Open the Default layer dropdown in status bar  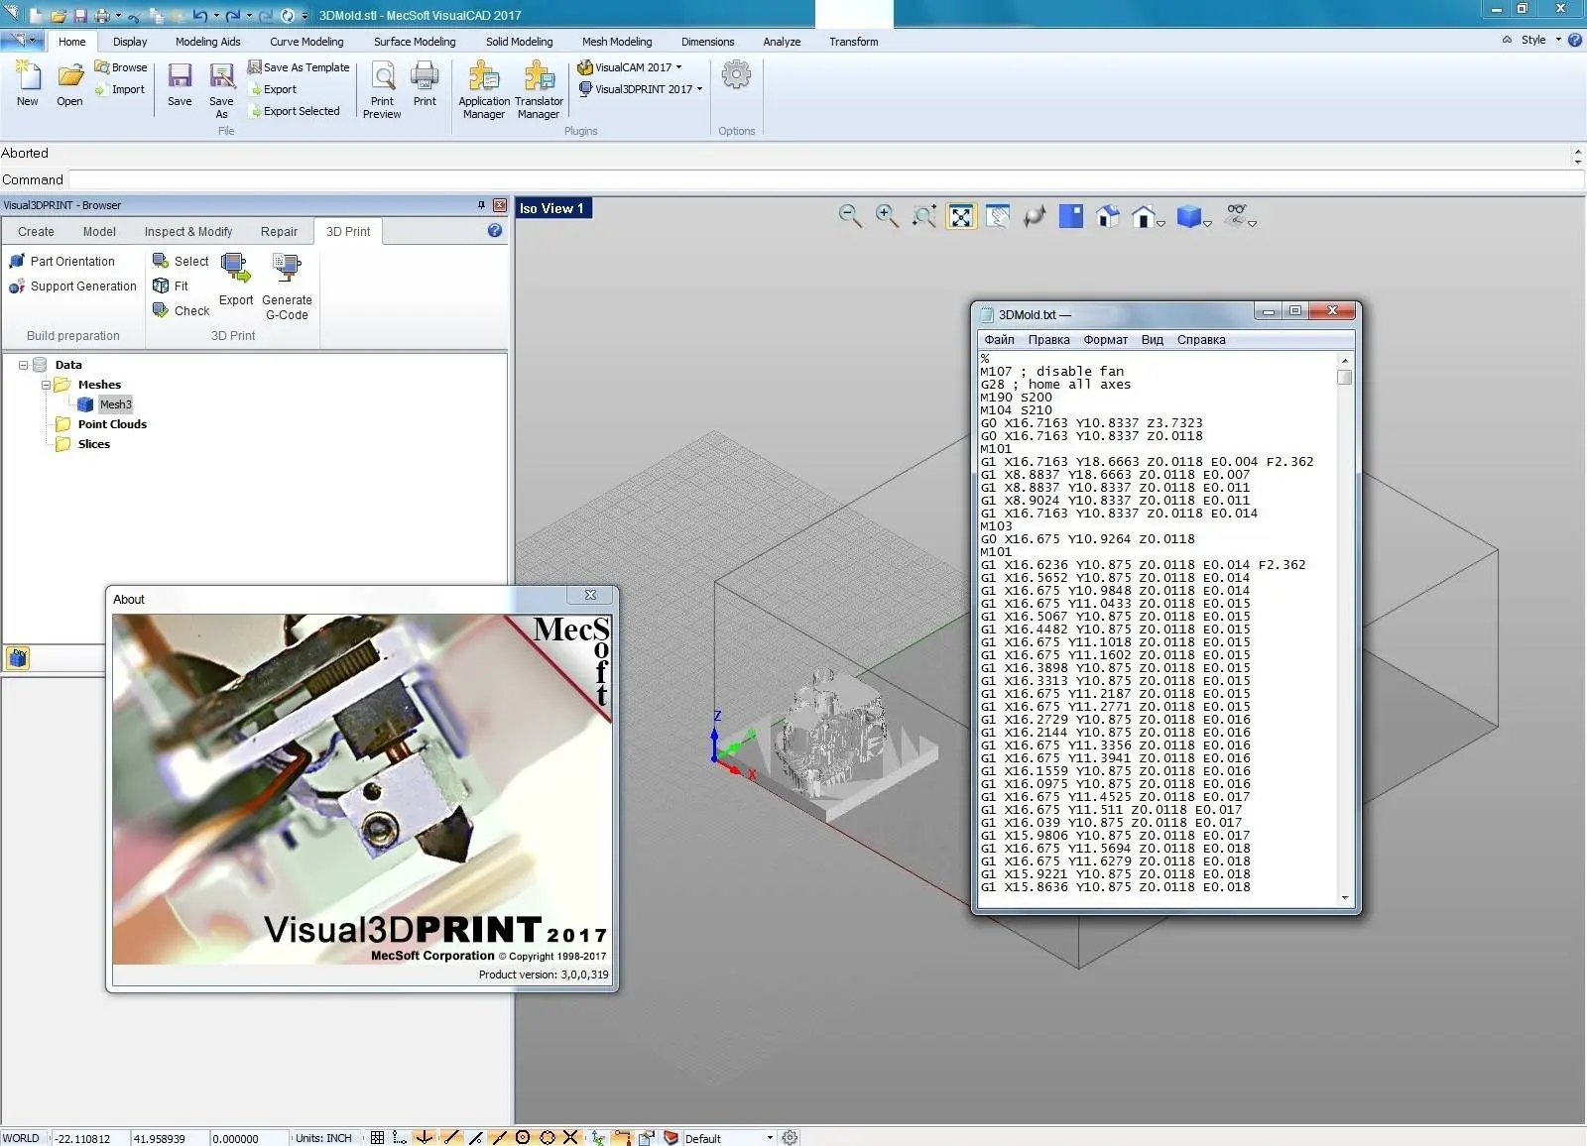tap(770, 1138)
